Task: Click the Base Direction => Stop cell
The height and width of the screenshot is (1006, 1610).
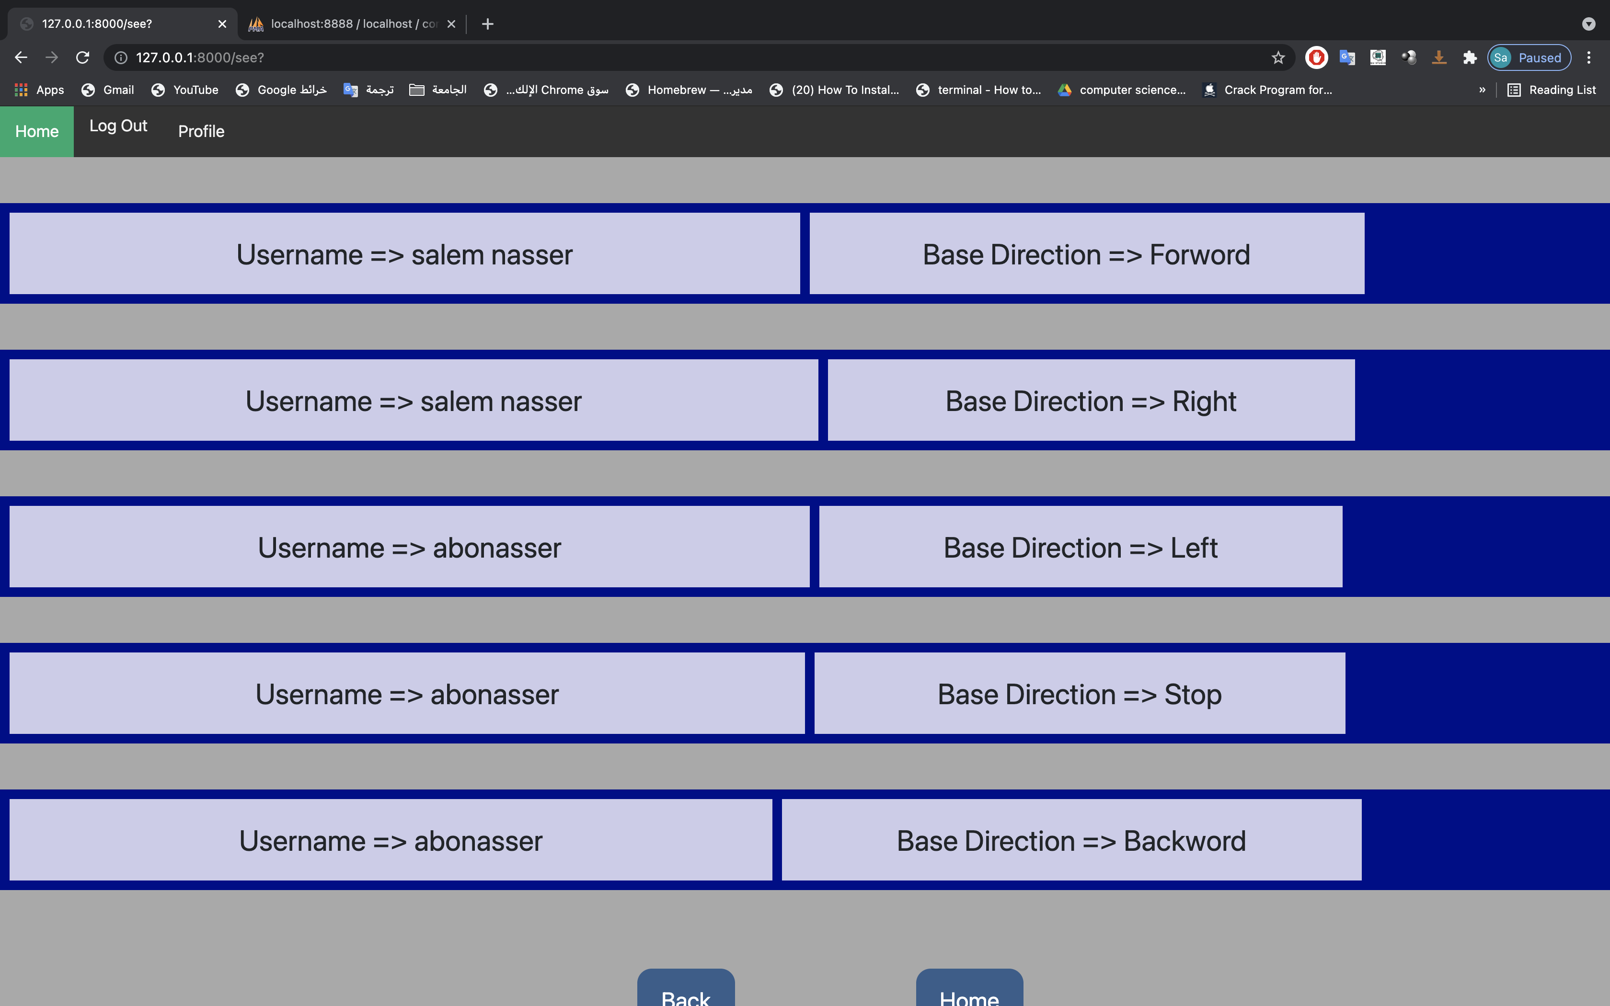Action: pos(1080,693)
